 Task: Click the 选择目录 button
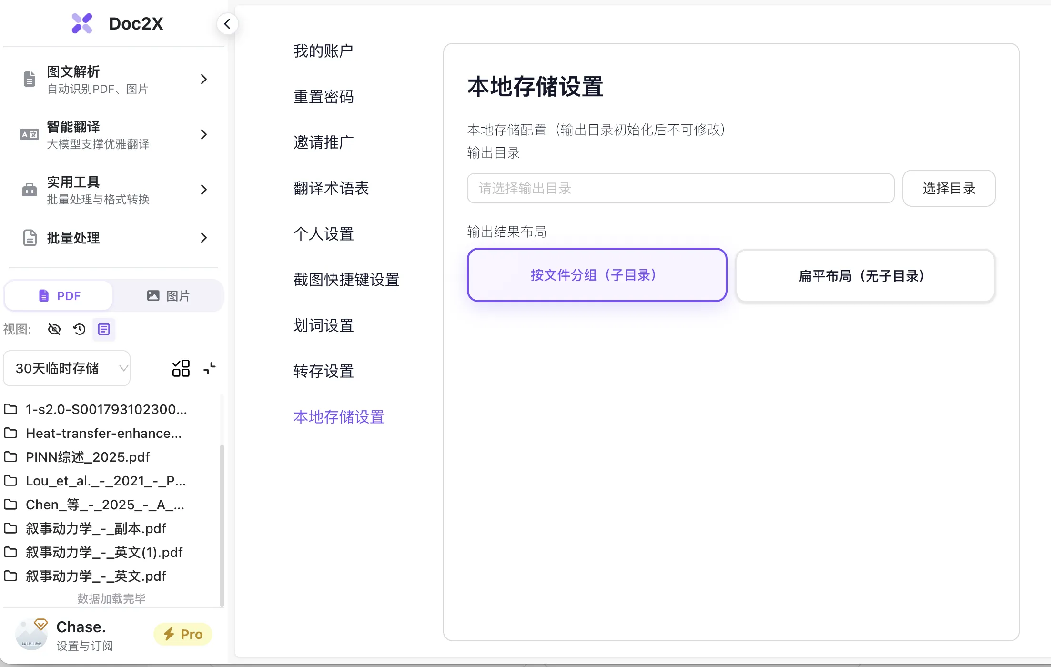949,188
